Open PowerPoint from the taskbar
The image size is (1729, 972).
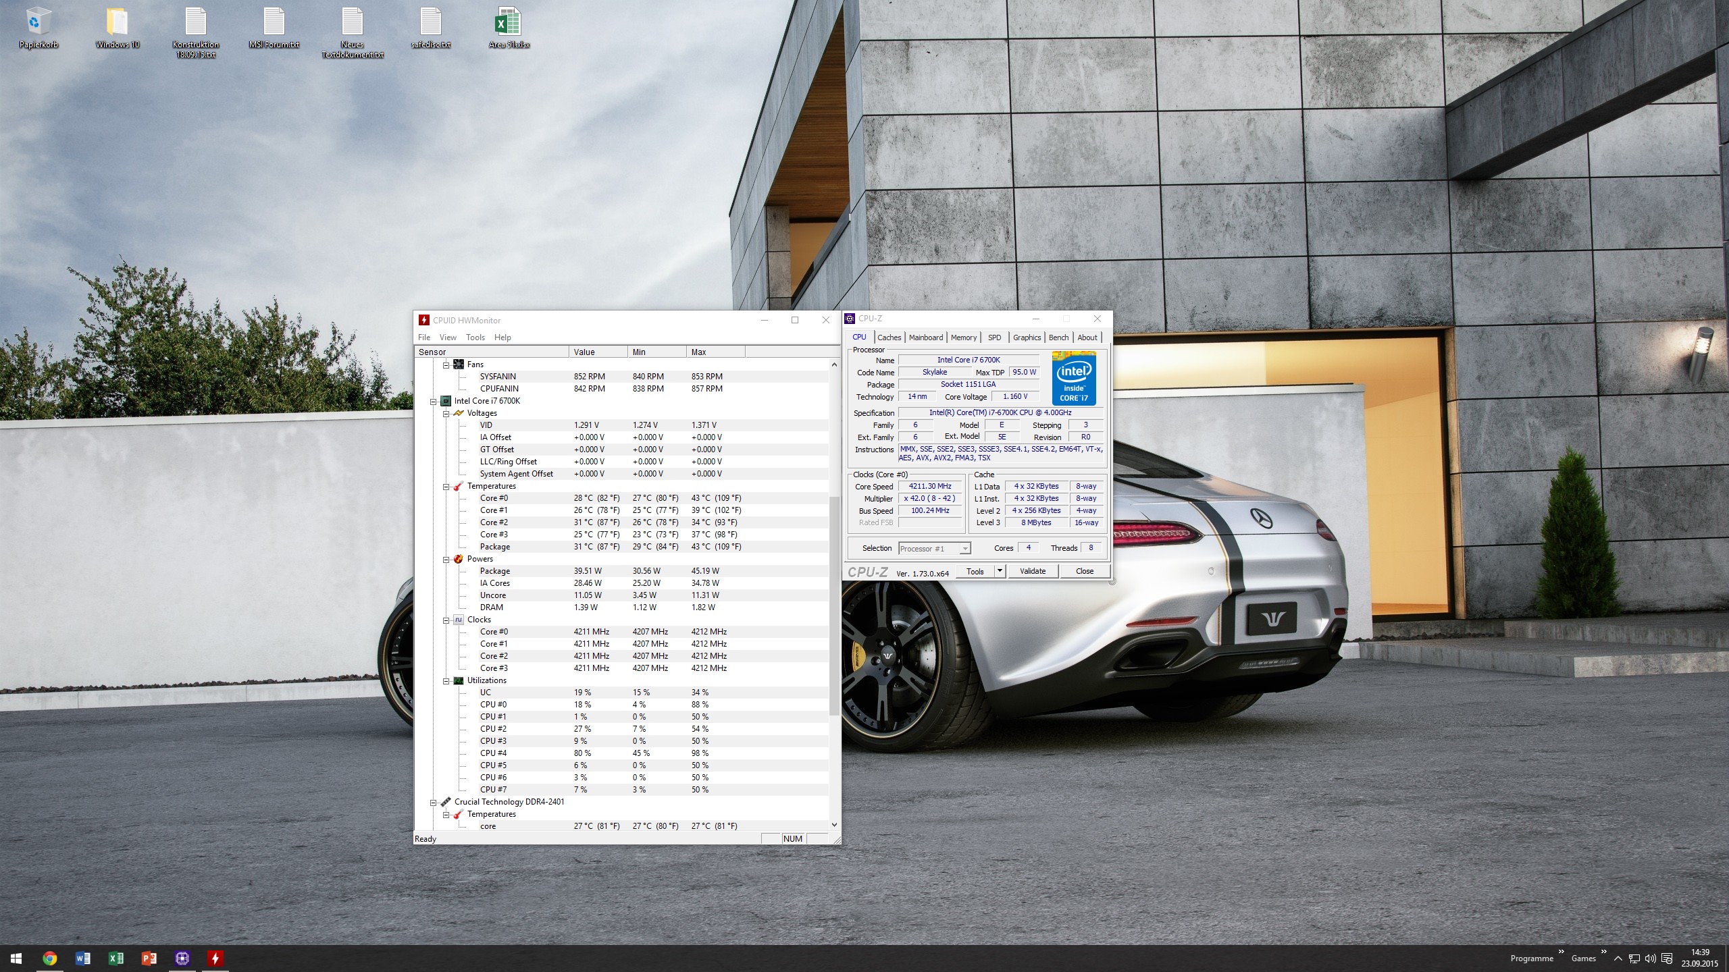[149, 958]
